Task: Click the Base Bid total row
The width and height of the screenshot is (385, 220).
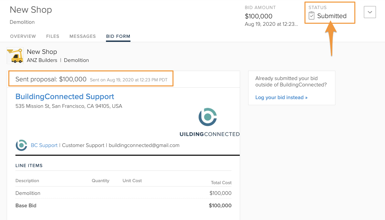Action: click(123, 206)
